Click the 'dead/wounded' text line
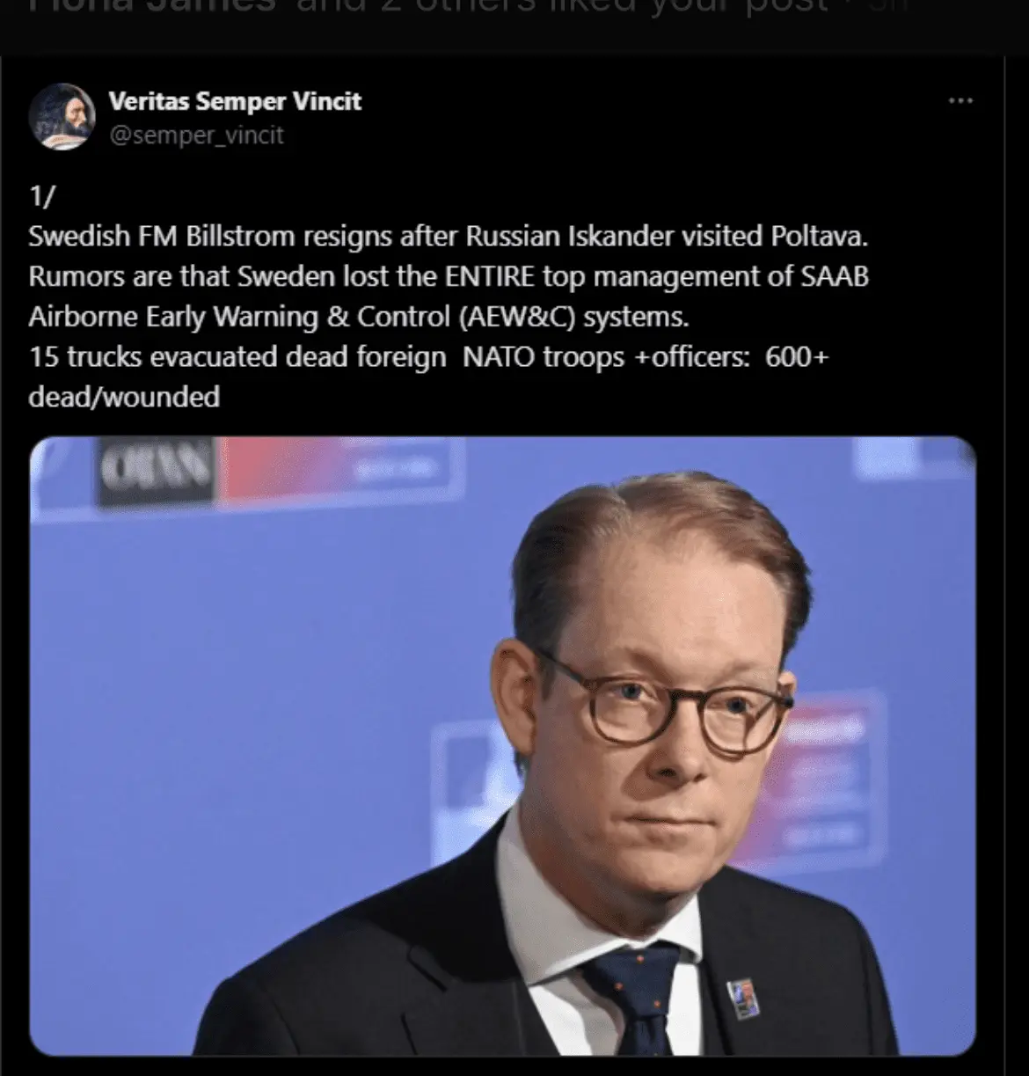Image resolution: width=1029 pixels, height=1076 pixels. tap(124, 398)
